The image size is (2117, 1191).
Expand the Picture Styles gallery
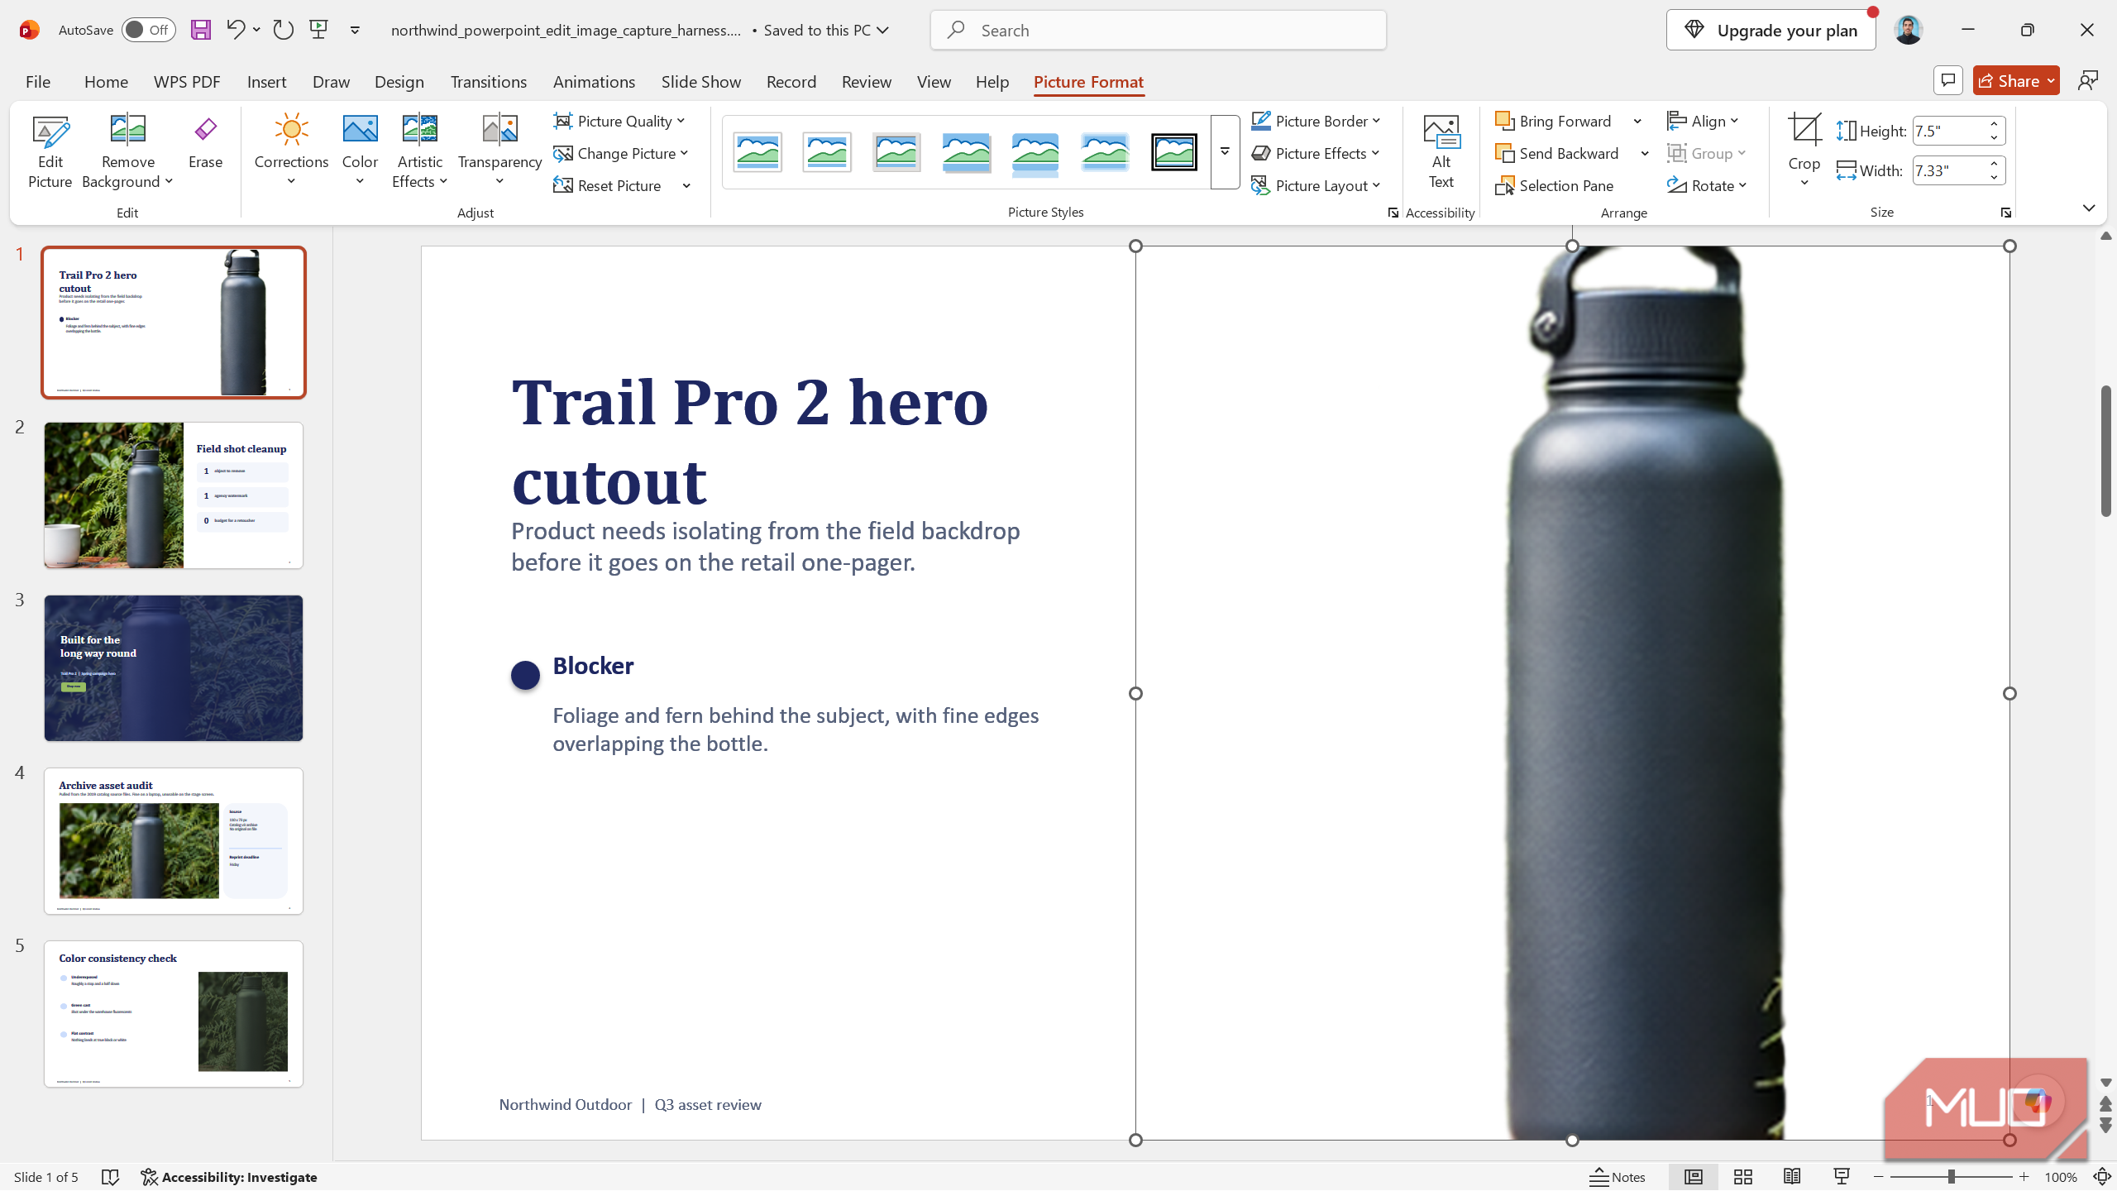[1225, 152]
